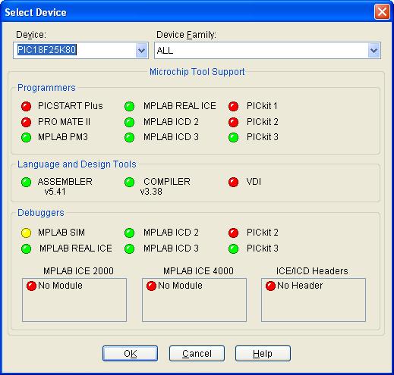Click the red PICkit 1 status indicator
This screenshot has height=375, width=394.
pos(233,106)
